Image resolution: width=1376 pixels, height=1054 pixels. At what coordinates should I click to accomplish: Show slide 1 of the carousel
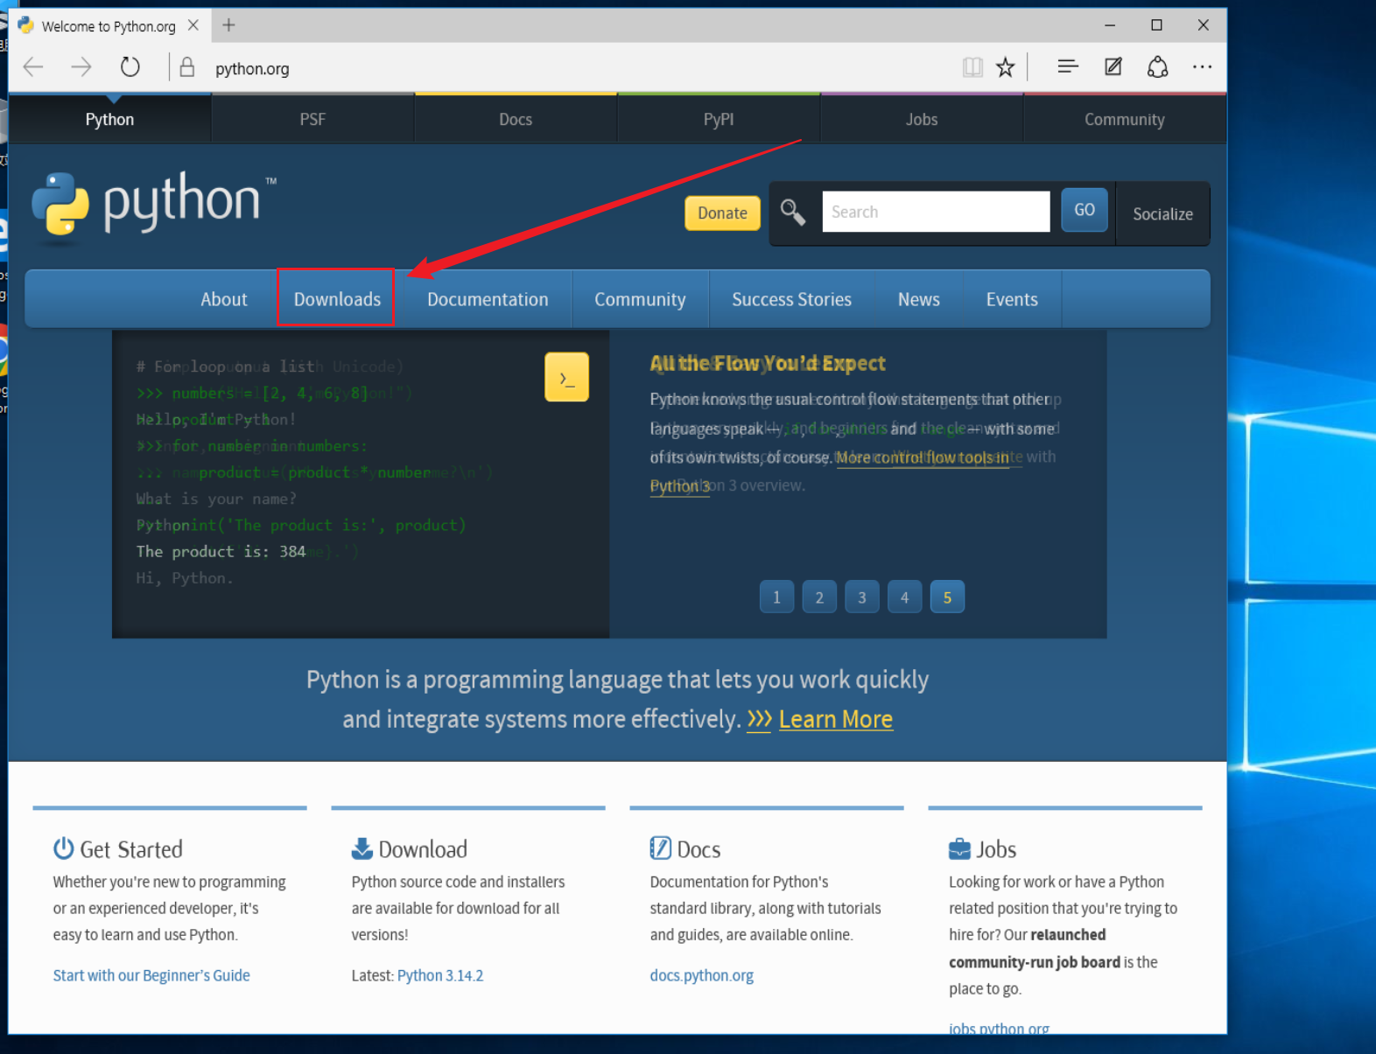coord(776,597)
